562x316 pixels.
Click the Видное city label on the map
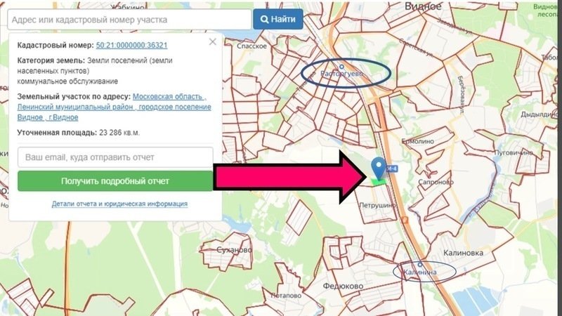coord(423,6)
